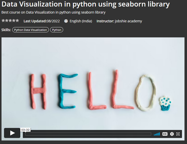Click the Last Updated 08/2022 text
The width and height of the screenshot is (187, 144).
pyautogui.click(x=42, y=21)
